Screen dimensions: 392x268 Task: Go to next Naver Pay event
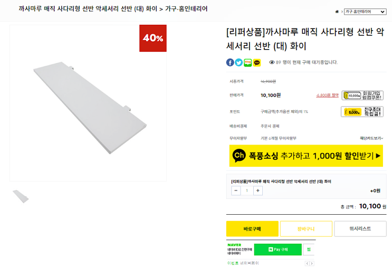tap(311, 263)
